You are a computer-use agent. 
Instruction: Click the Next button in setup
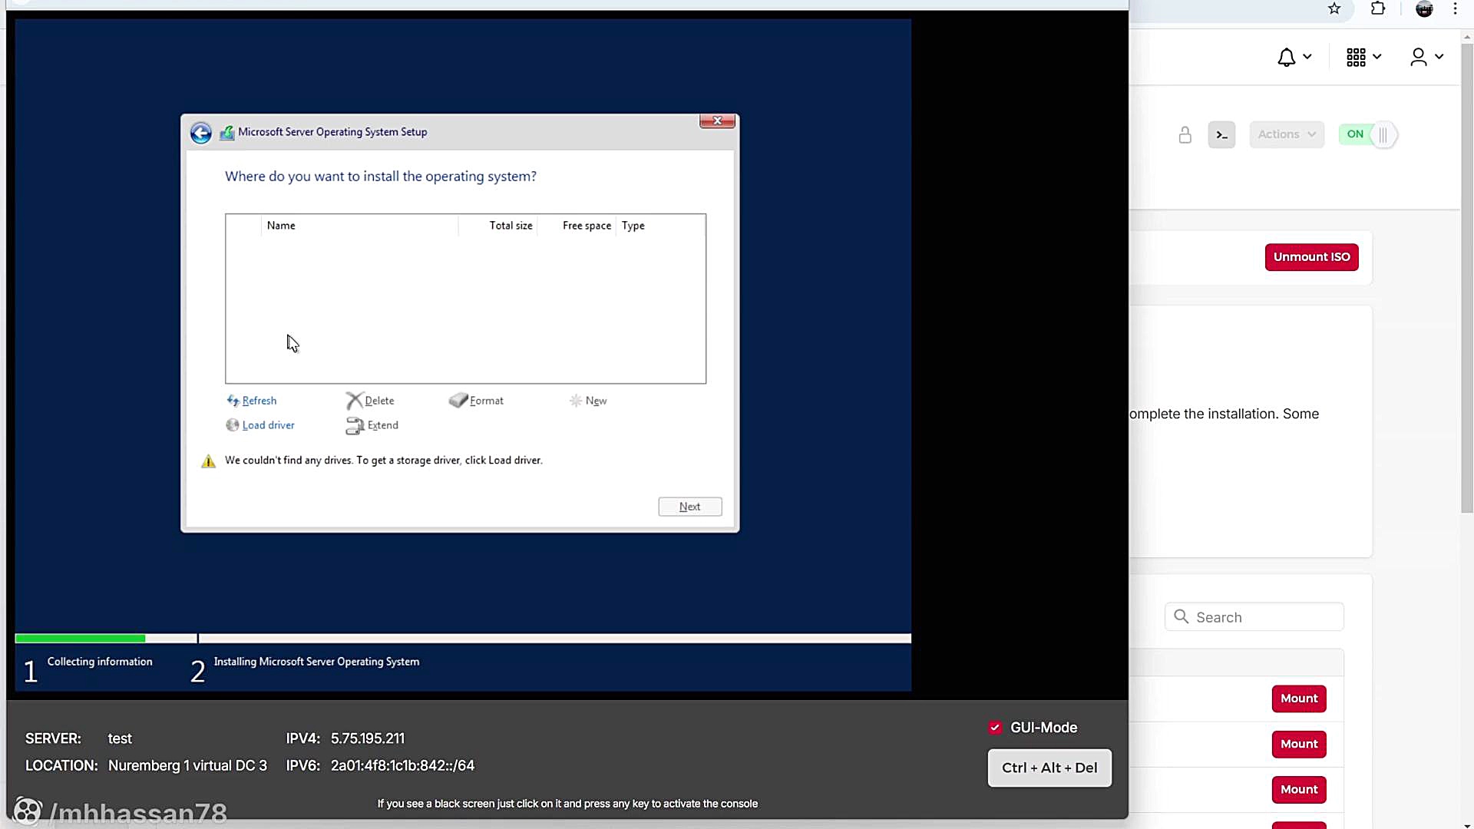(690, 507)
